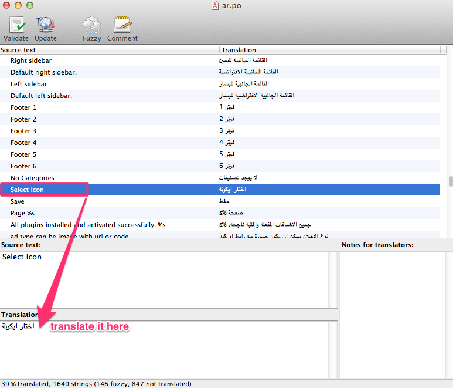Toggle the Fuzzy cloud icon
The width and height of the screenshot is (453, 388).
(x=91, y=26)
